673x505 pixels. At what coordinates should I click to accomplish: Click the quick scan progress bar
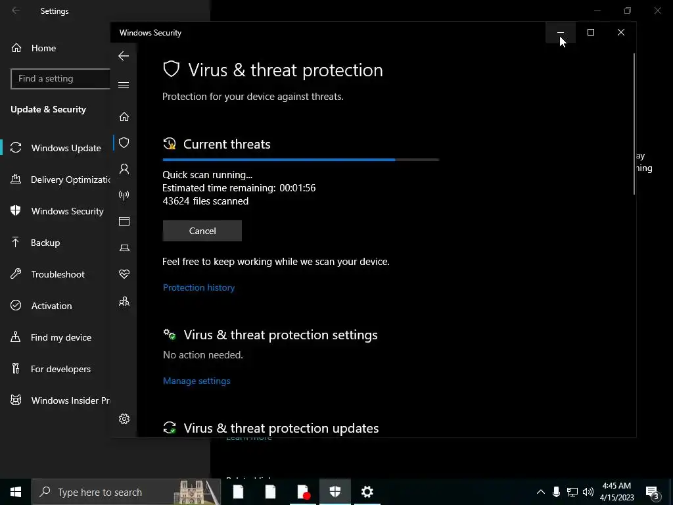click(300, 160)
